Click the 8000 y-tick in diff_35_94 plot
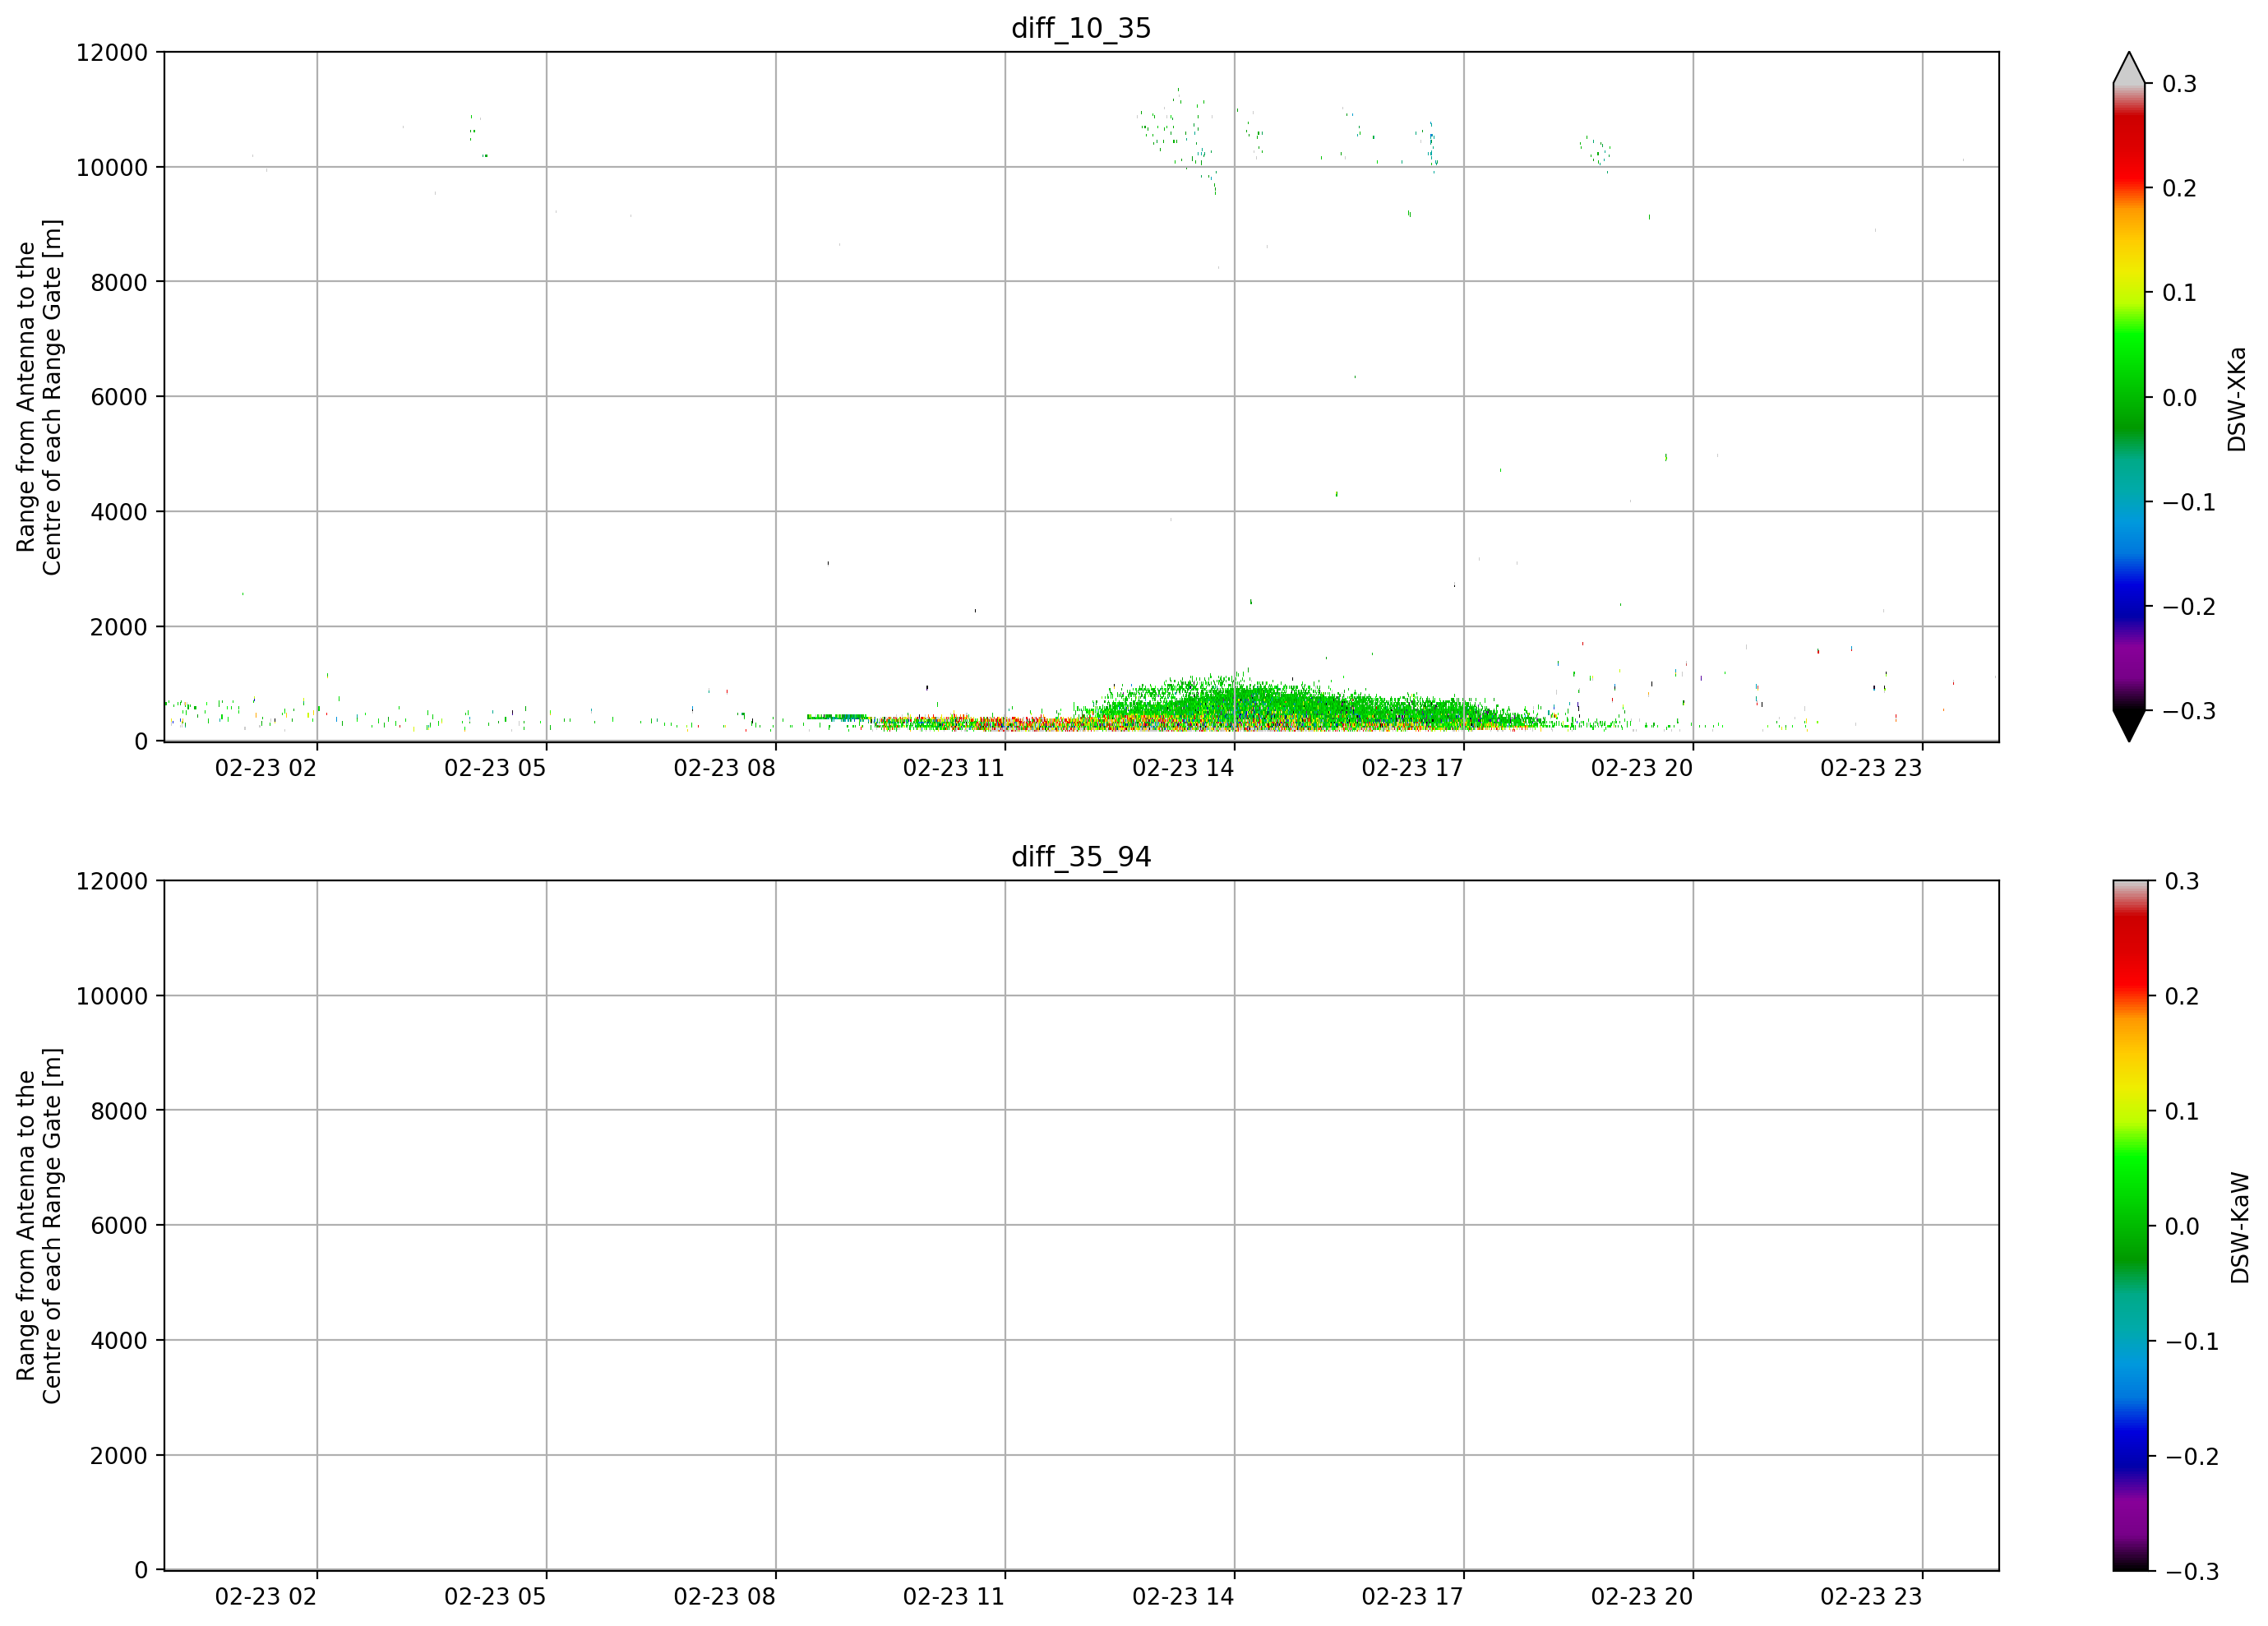2268x1626 pixels. click(119, 1111)
